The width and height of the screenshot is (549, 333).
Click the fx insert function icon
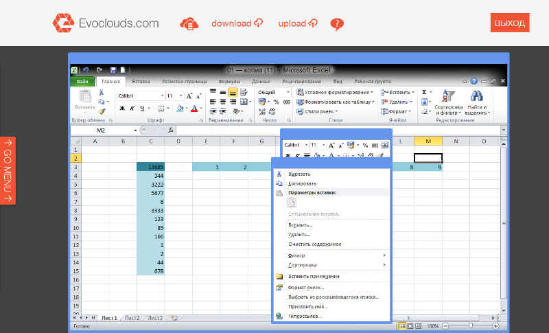tap(171, 130)
